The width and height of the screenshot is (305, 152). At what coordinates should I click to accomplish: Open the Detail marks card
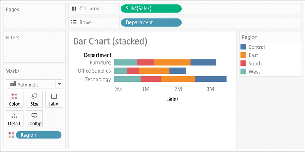[14, 118]
